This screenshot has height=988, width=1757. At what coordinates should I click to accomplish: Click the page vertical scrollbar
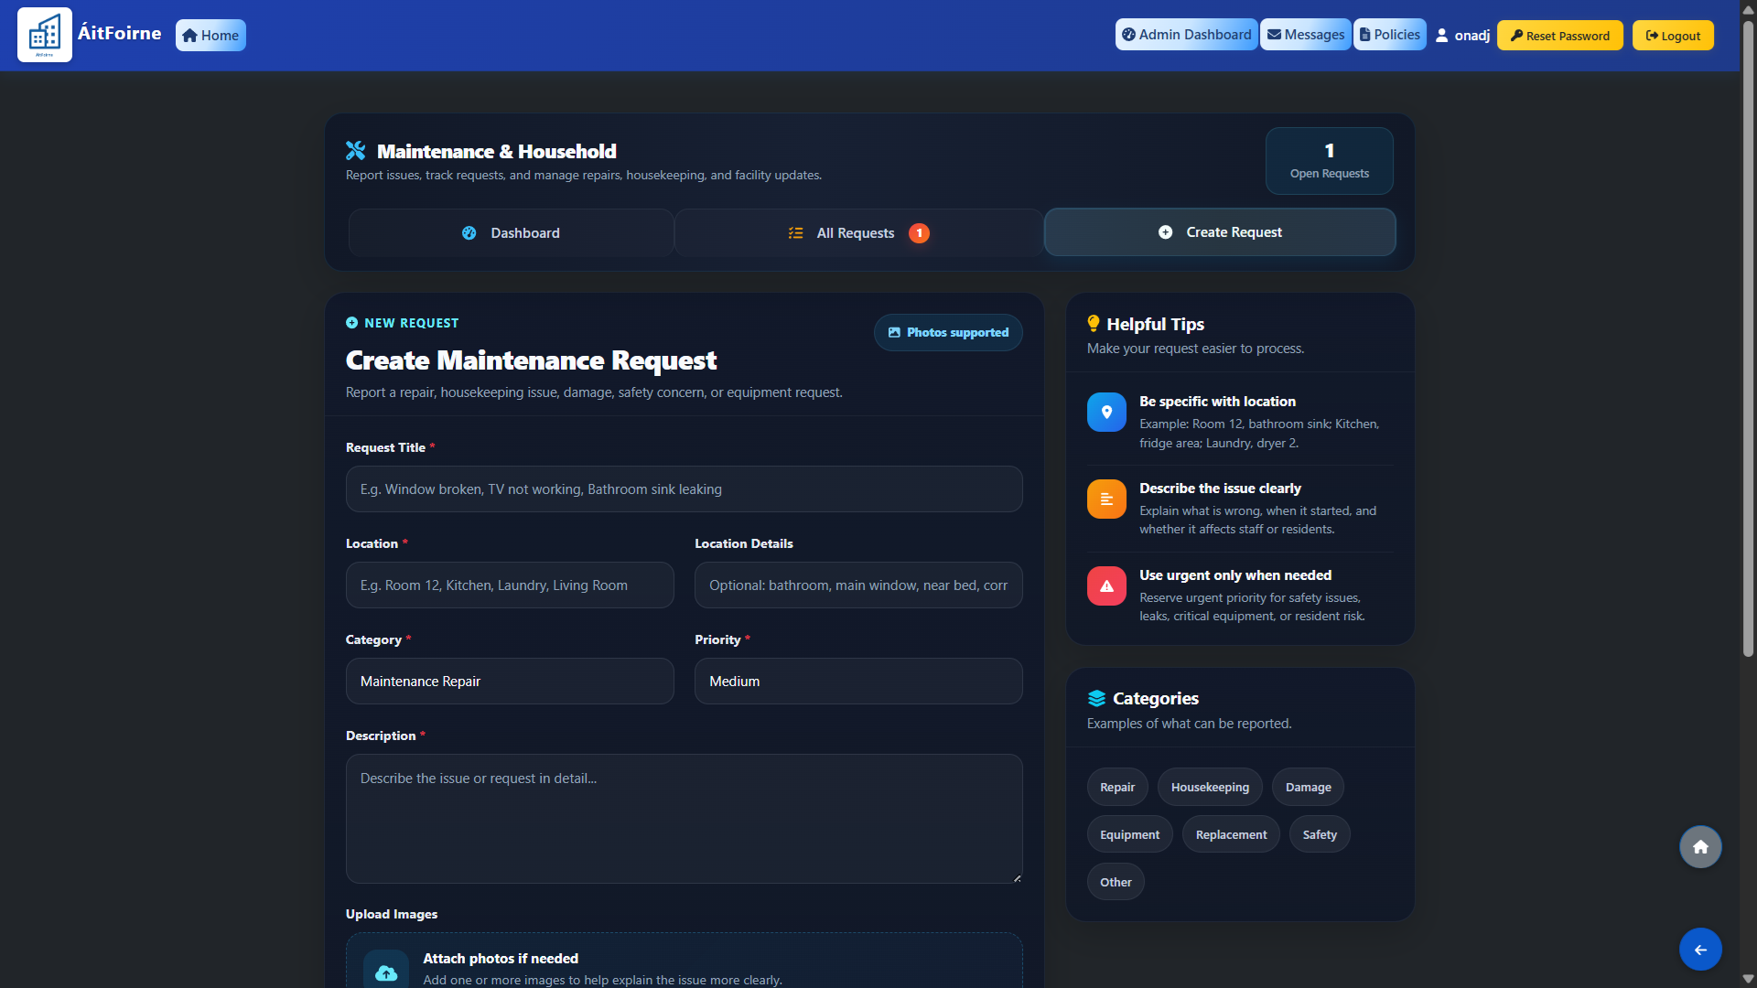pyautogui.click(x=1748, y=338)
